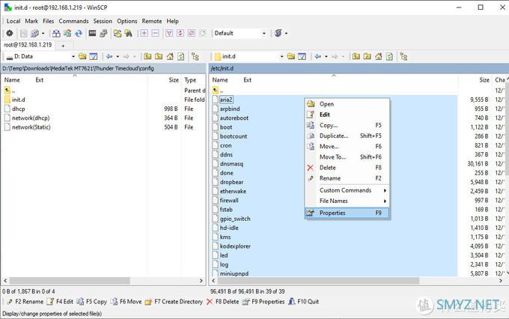
Task: Go to root directory in local panel
Action: (x=159, y=56)
